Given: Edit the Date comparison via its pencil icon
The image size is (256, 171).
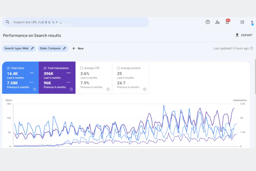Looking at the screenshot, I should [64, 48].
